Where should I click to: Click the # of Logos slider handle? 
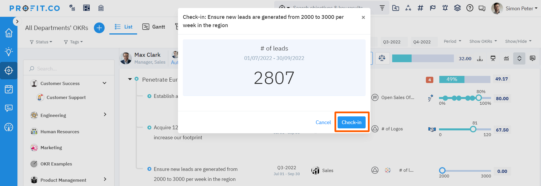(x=473, y=129)
